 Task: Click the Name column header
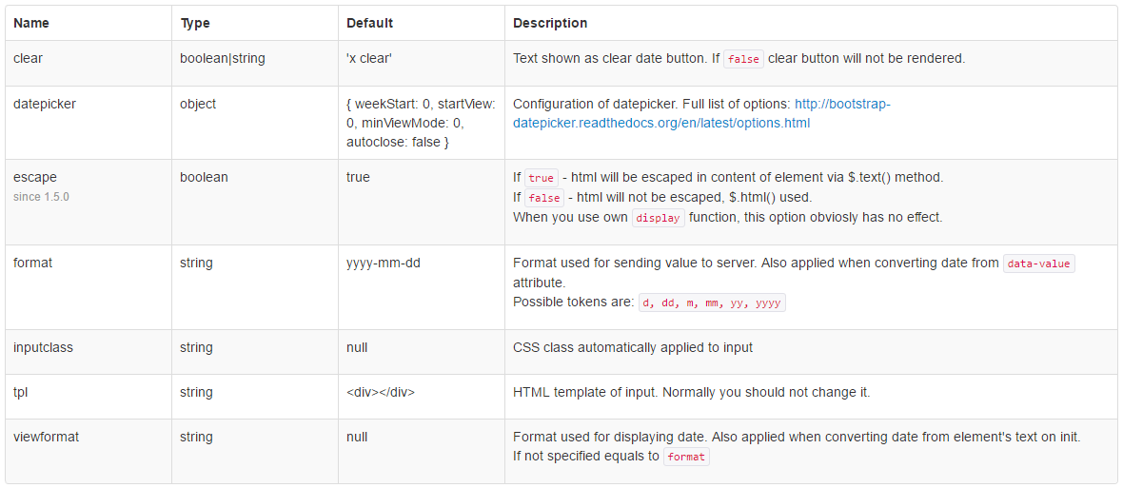tap(31, 23)
